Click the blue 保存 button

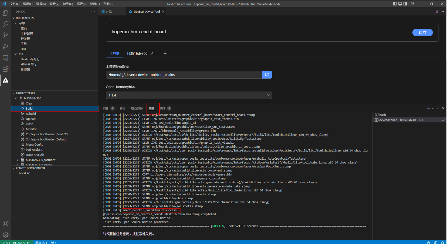(x=422, y=32)
